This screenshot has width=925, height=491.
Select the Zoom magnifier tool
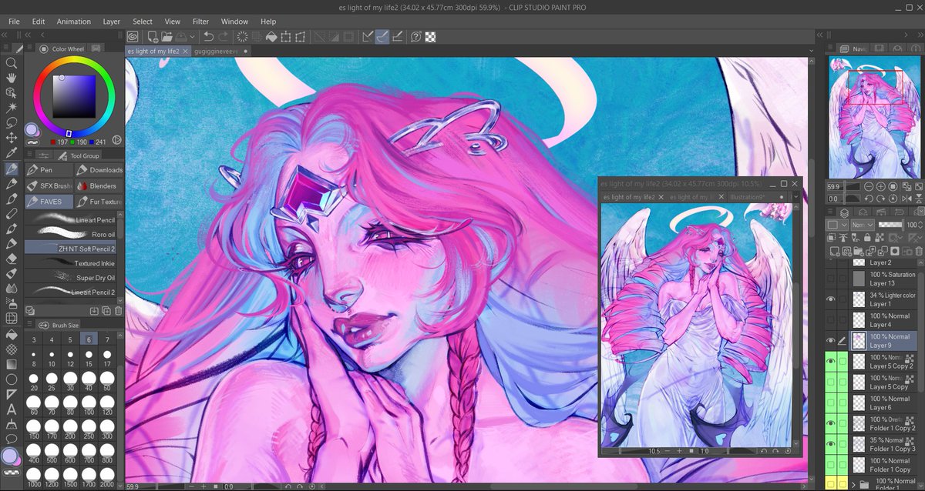(x=11, y=65)
